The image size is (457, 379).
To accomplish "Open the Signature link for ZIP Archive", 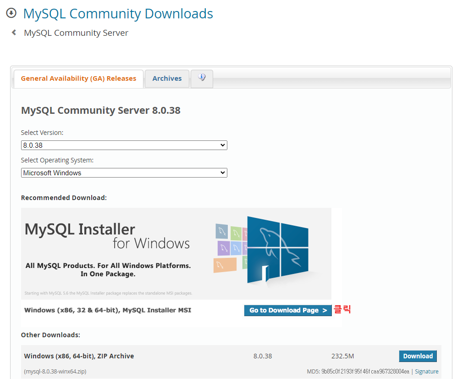I will click(427, 371).
